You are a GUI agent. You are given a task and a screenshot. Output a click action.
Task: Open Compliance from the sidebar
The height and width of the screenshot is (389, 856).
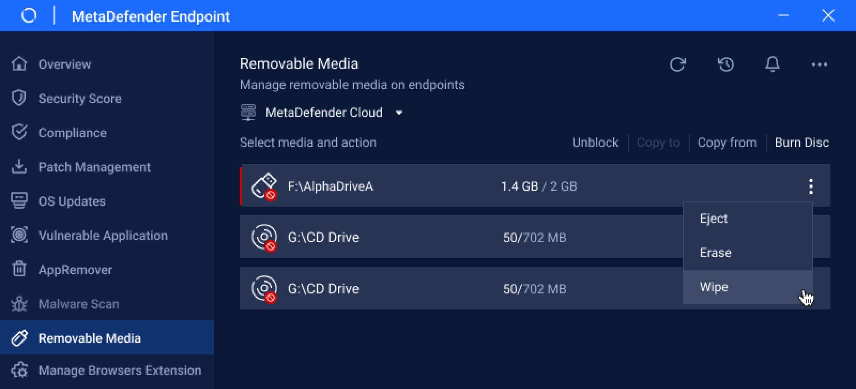(x=73, y=133)
